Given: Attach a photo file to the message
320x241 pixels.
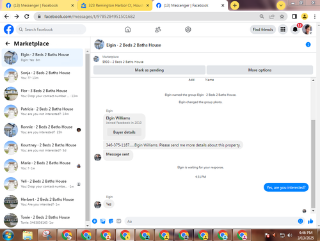Looking at the screenshot, I should pos(103,221).
